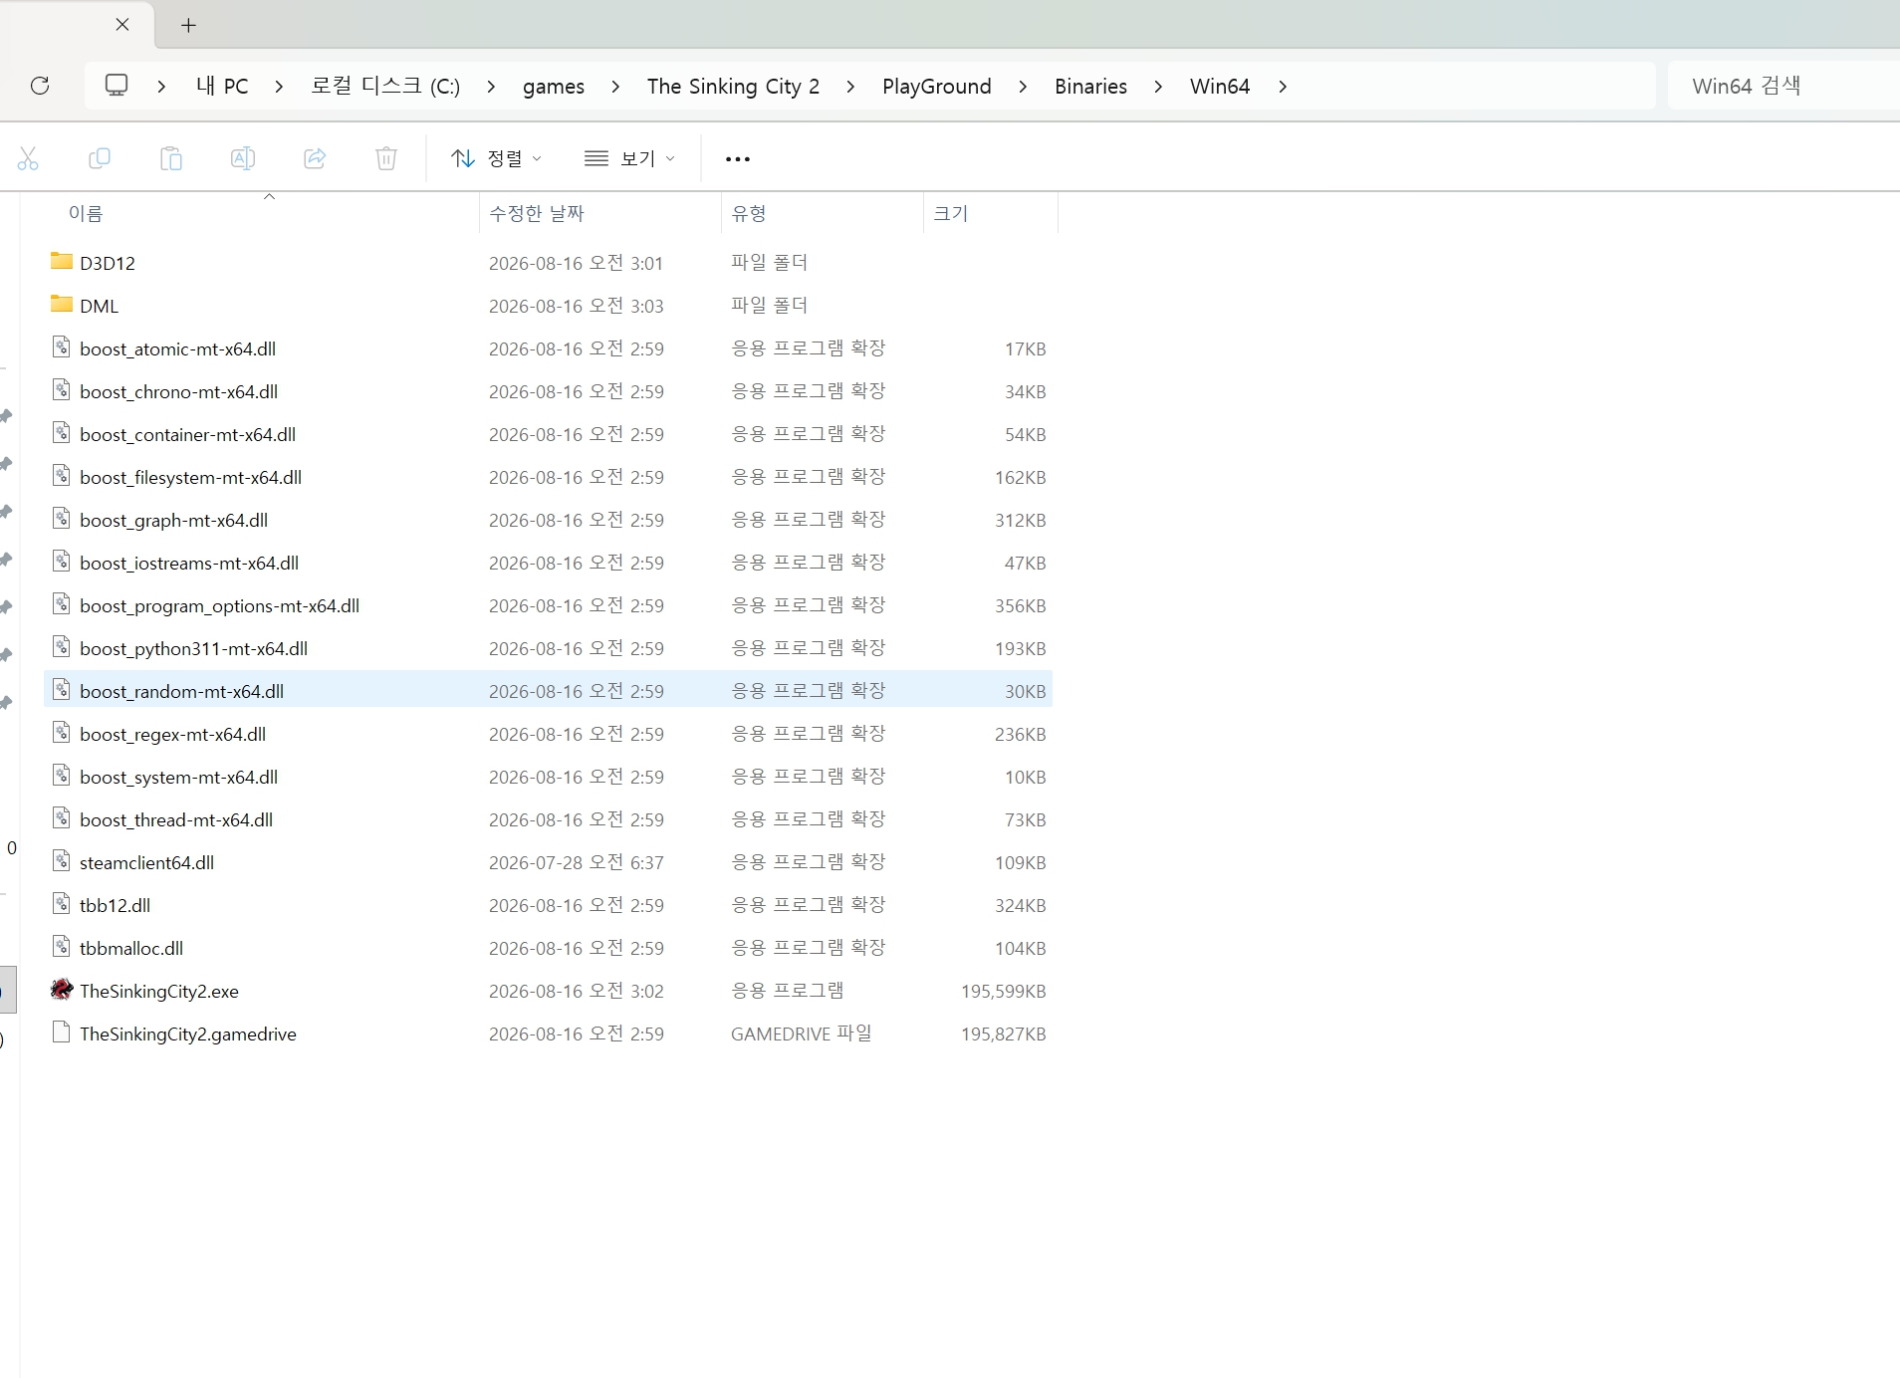Select boost_program_options-mt-x64.dll file name
The image size is (1900, 1378).
(220, 605)
